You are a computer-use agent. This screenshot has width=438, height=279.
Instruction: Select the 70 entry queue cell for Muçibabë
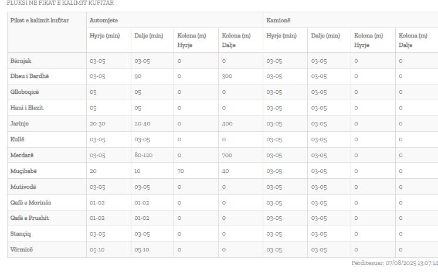click(181, 171)
